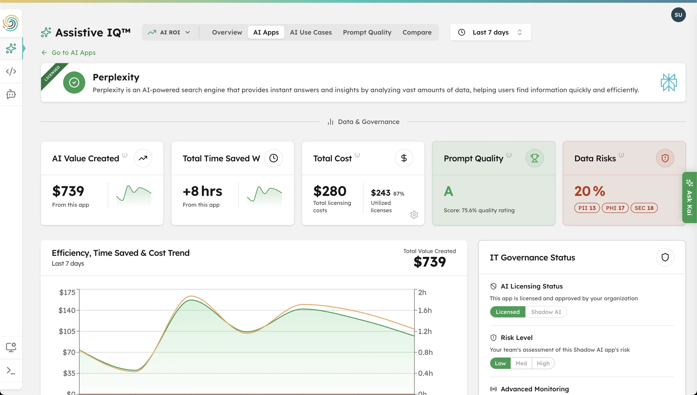The width and height of the screenshot is (697, 395).
Task: Click the $140 axis label on chart
Action: [67, 310]
